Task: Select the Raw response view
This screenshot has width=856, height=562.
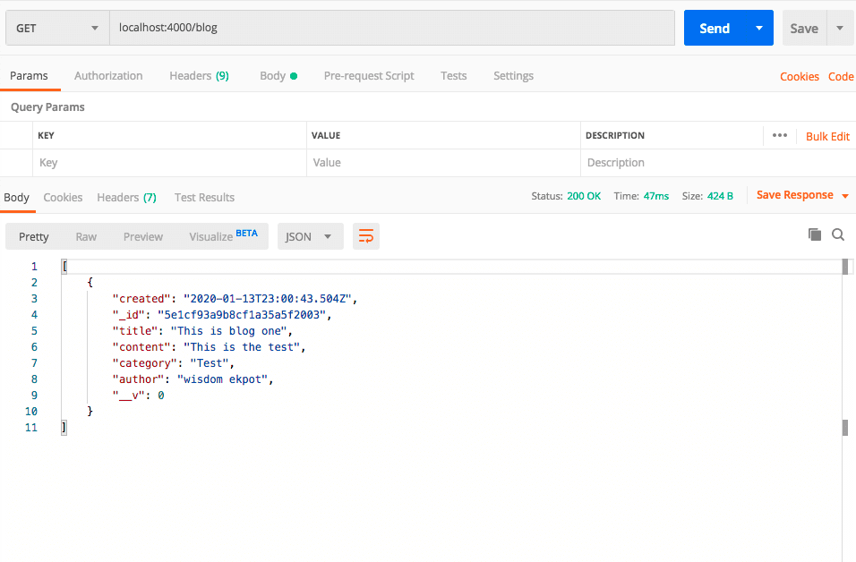Action: [x=86, y=236]
